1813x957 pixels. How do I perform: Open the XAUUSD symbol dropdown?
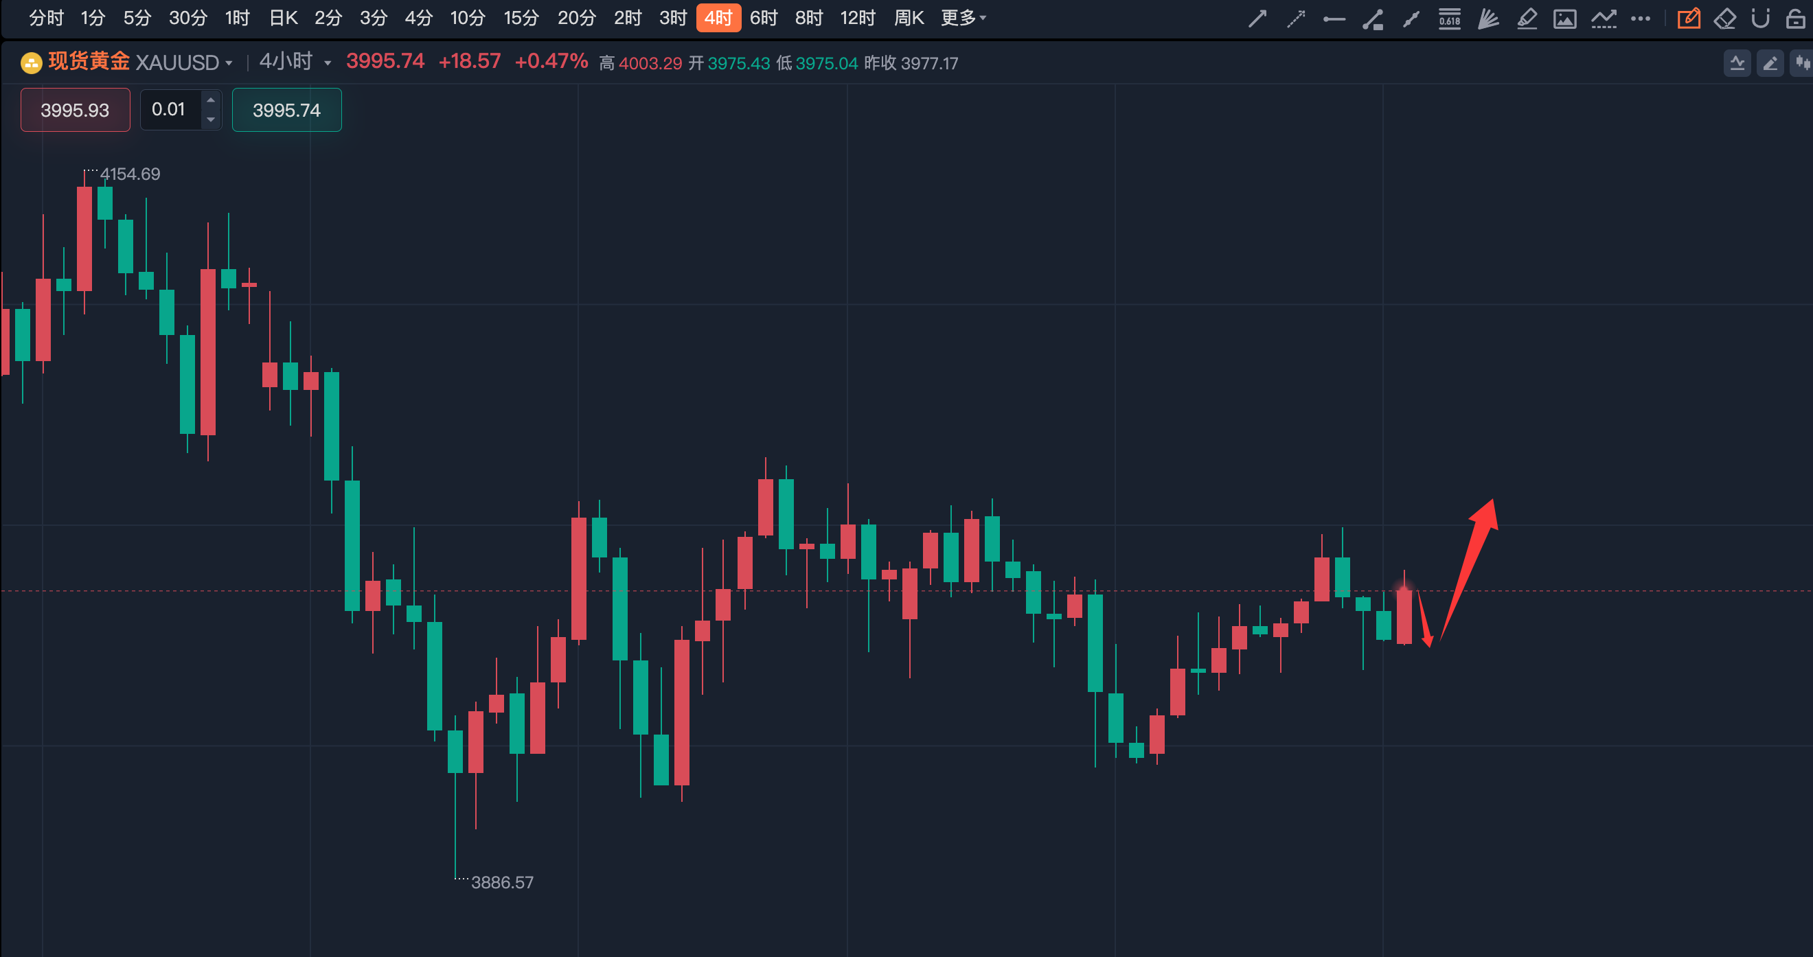coord(183,62)
